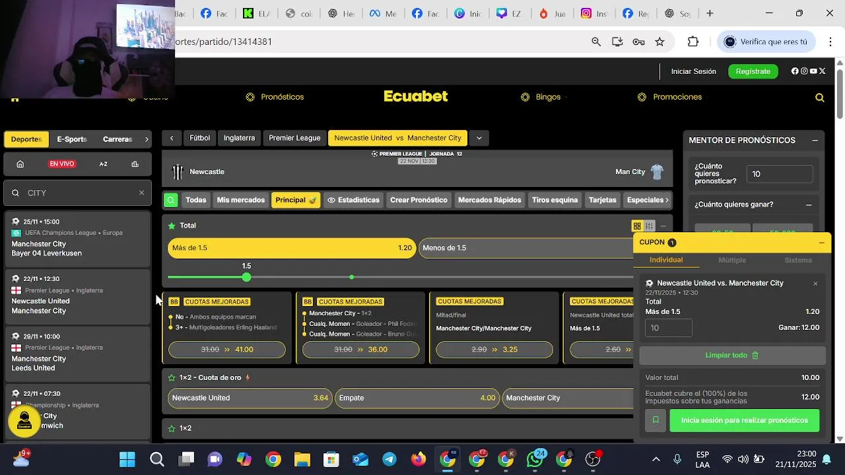This screenshot has width=845, height=475.
Task: Click the Ecuabet logo
Action: (x=416, y=96)
